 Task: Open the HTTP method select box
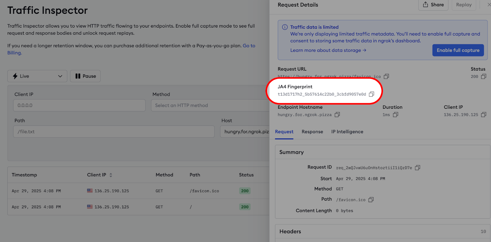[210, 105]
